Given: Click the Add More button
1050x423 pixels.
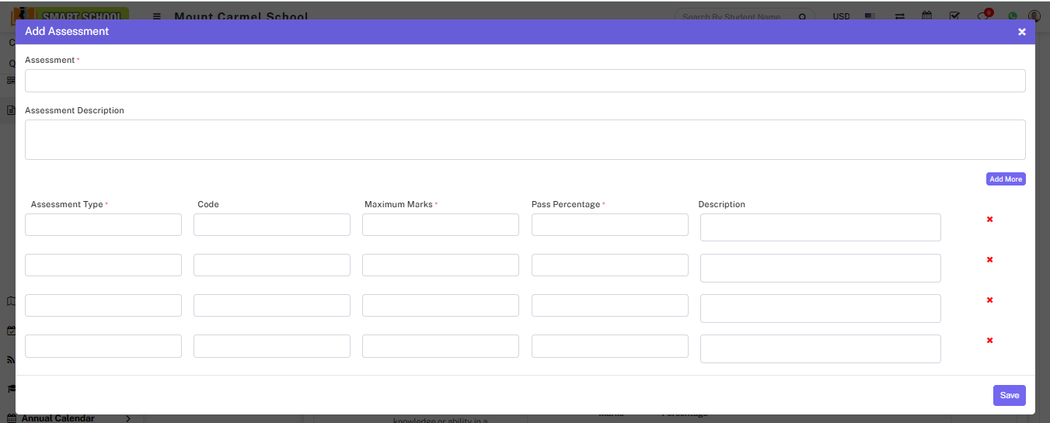Looking at the screenshot, I should [x=1005, y=179].
